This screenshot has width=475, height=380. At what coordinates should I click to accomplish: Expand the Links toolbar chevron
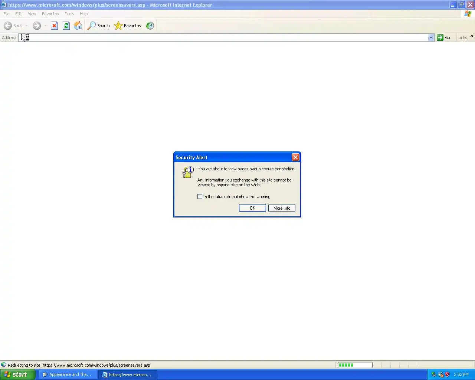pos(472,36)
